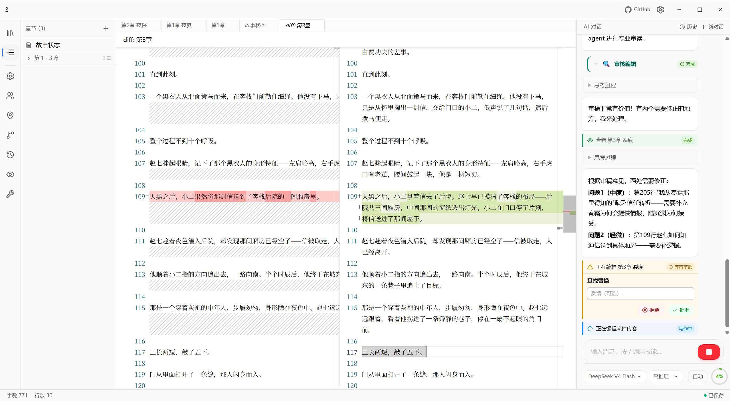This screenshot has height=401, width=730.
Task: Click the 字数 771 status bar entry
Action: click(17, 396)
